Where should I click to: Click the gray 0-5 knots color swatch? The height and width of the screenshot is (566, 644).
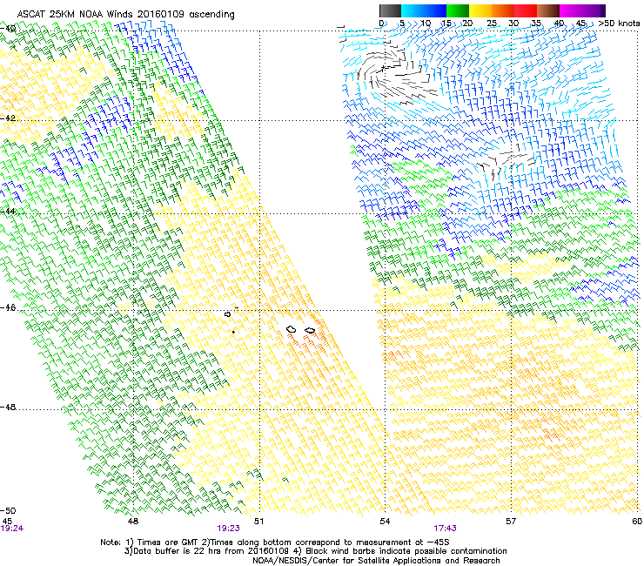tap(390, 10)
